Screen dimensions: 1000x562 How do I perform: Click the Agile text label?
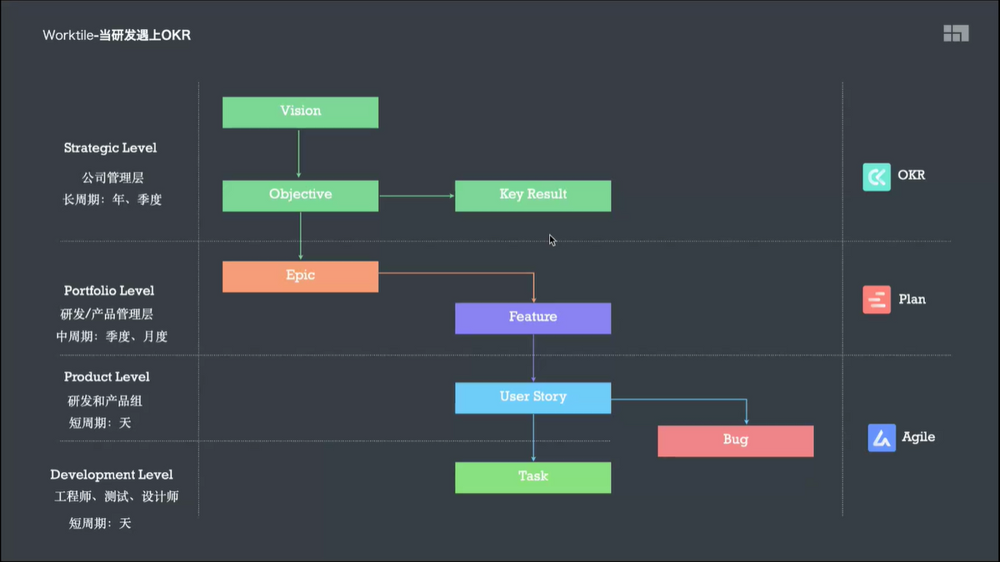click(x=918, y=437)
